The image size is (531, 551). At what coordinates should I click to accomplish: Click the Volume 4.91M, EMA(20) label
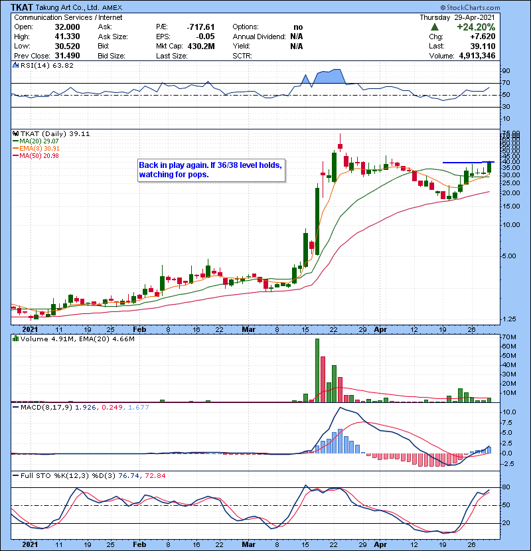[x=77, y=339]
